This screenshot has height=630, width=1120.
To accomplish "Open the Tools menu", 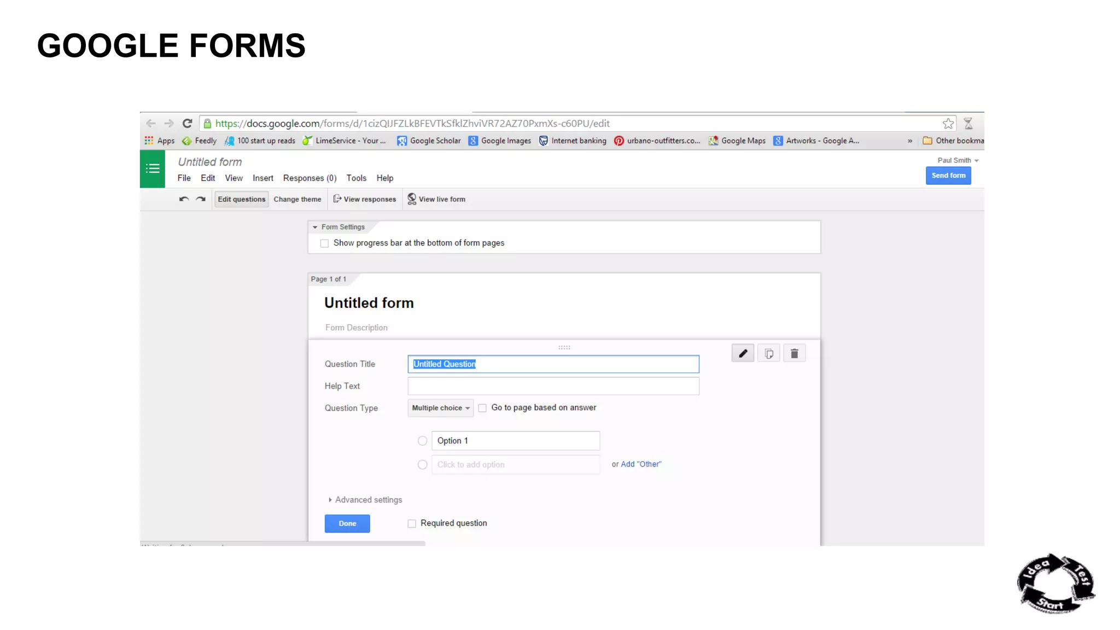I will tap(357, 178).
